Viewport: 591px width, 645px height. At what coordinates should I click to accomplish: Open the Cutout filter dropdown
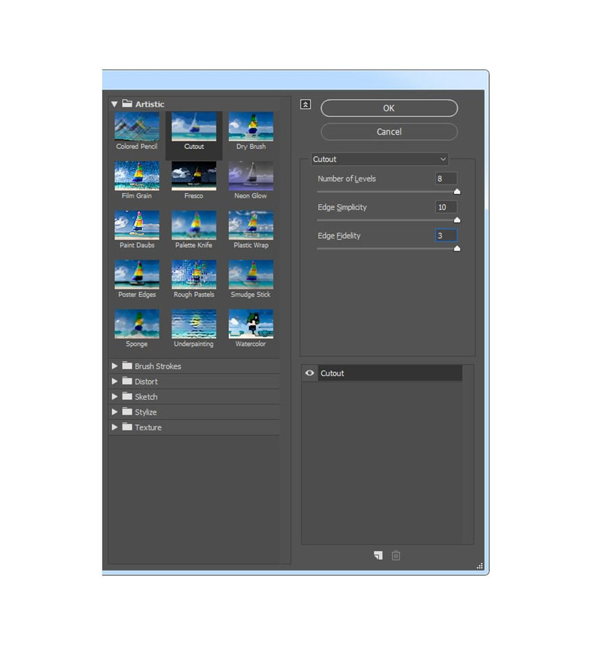coord(380,159)
